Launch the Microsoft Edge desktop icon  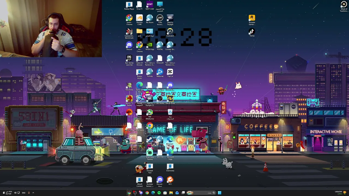tap(170, 155)
